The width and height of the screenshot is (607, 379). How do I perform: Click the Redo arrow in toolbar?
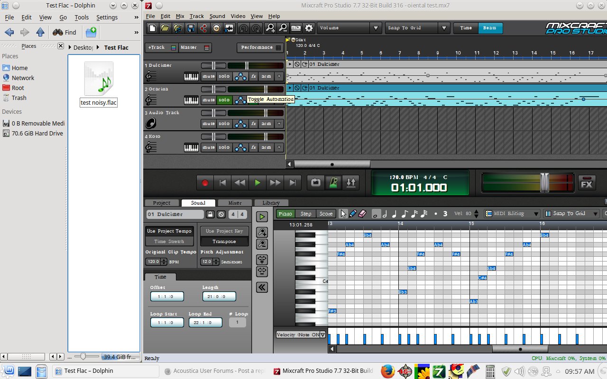(x=256, y=28)
